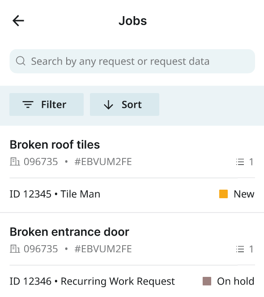264x297 pixels.
Task: Open the Filter options
Action: (x=47, y=104)
